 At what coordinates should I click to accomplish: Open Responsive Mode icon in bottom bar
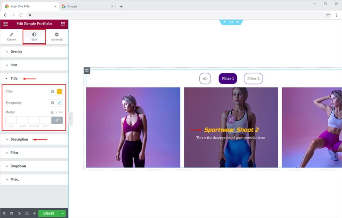pyautogui.click(x=27, y=213)
